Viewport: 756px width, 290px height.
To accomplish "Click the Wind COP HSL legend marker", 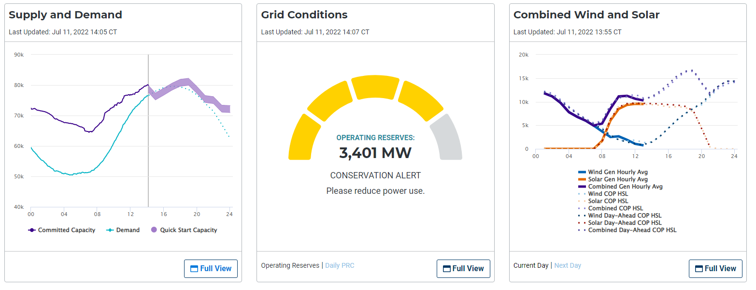I will pyautogui.click(x=582, y=194).
